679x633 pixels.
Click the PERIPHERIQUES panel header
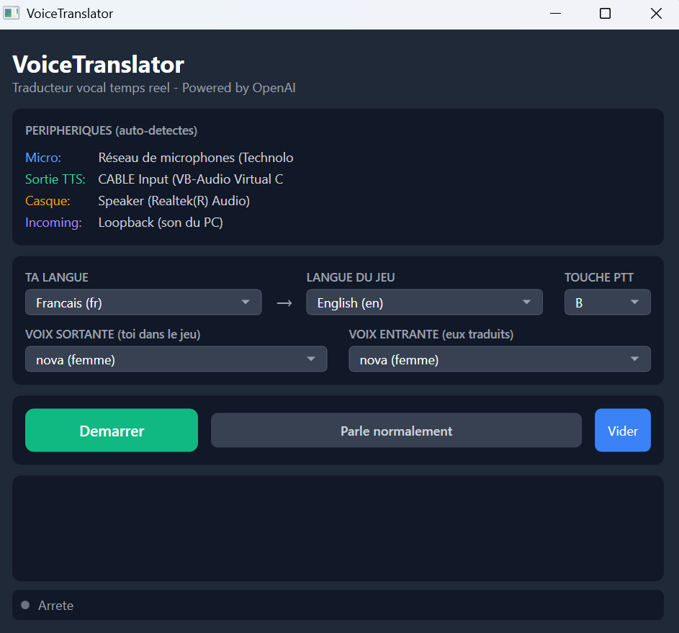point(111,130)
